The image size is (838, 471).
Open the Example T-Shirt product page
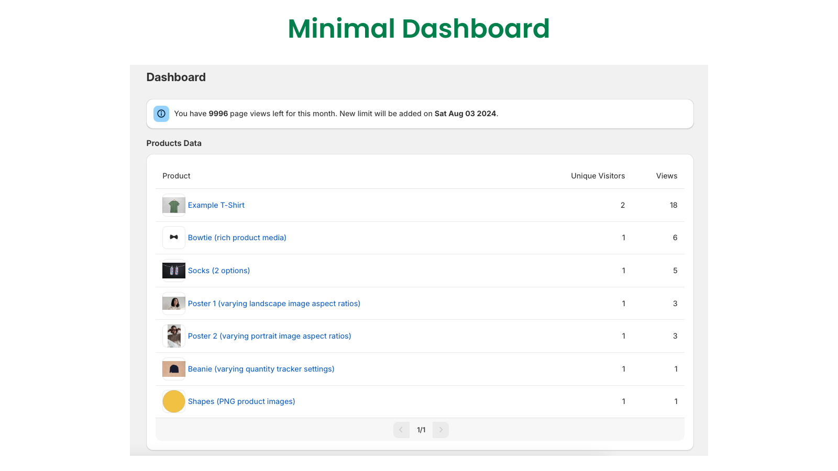(216, 205)
